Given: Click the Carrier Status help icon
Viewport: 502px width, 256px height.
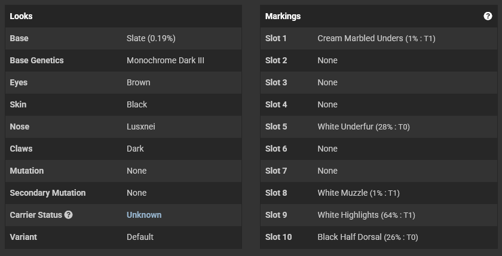Looking at the screenshot, I should 68,215.
